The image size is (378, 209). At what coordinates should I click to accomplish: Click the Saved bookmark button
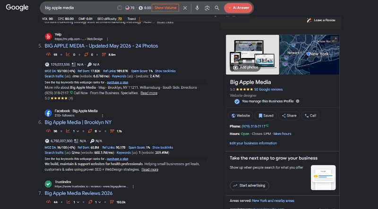click(x=266, y=116)
